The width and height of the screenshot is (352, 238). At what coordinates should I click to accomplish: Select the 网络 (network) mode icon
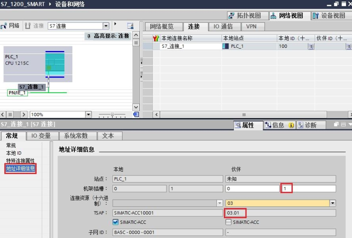(4, 26)
